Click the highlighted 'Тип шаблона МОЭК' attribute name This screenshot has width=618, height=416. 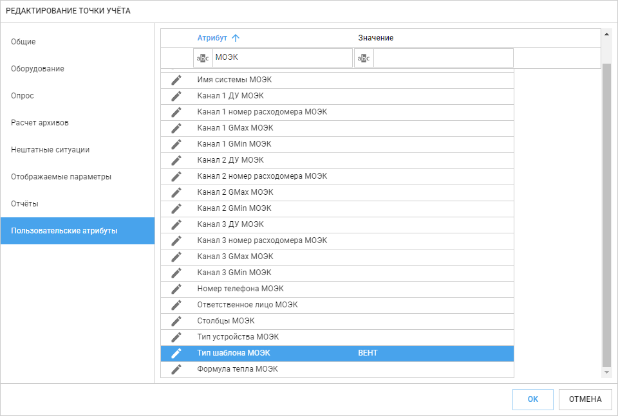click(x=234, y=353)
